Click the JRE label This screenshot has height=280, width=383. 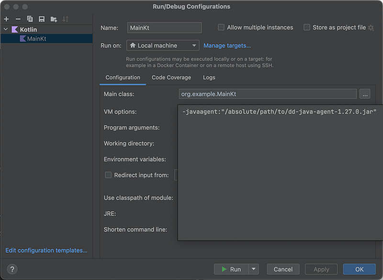click(x=110, y=213)
